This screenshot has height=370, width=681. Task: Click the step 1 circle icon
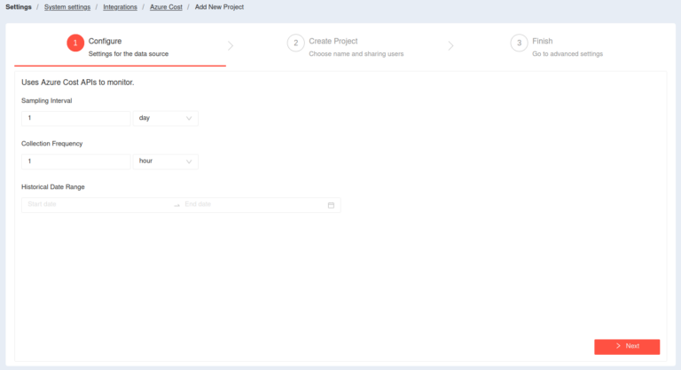coord(75,43)
